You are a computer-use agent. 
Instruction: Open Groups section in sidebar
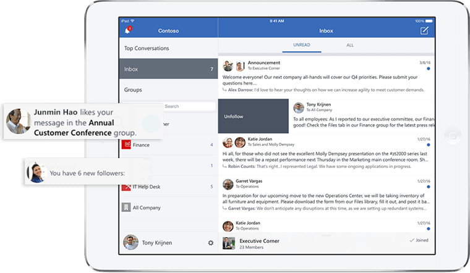click(x=168, y=90)
